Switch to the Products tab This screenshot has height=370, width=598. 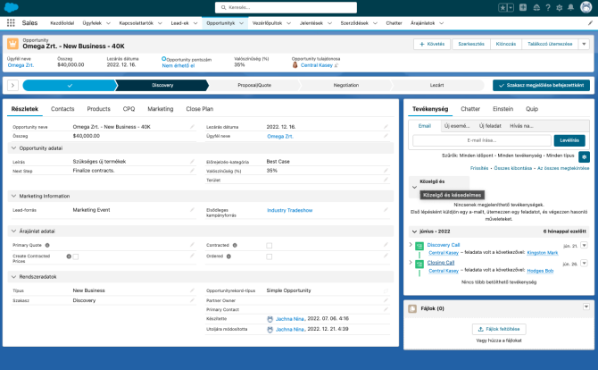pos(98,108)
